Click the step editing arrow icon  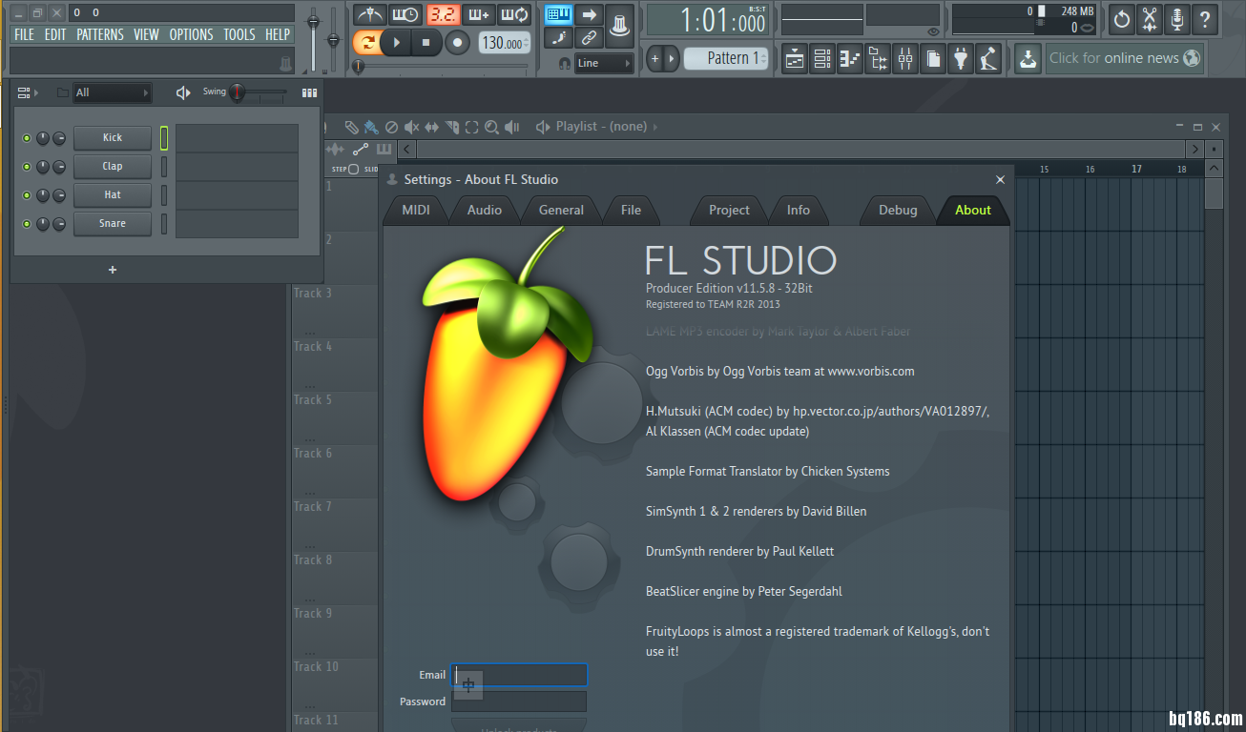589,14
